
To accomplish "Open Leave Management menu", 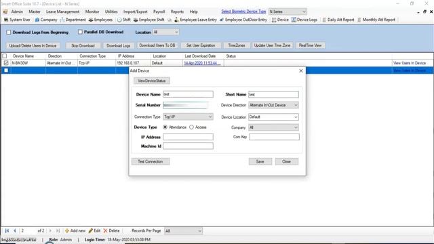I will (x=63, y=12).
